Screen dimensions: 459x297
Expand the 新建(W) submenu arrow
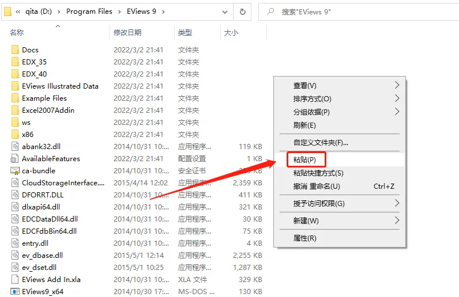tap(397, 220)
